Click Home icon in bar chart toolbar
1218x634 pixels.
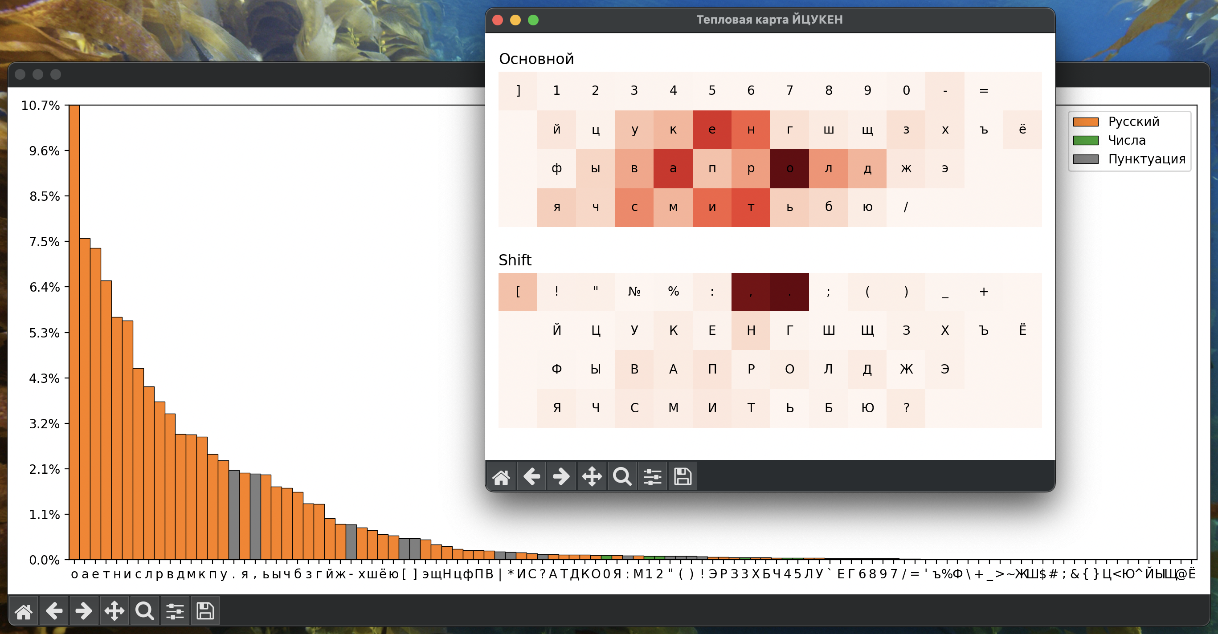pyautogui.click(x=24, y=611)
